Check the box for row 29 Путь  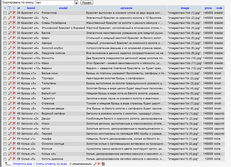[x=5, y=18]
